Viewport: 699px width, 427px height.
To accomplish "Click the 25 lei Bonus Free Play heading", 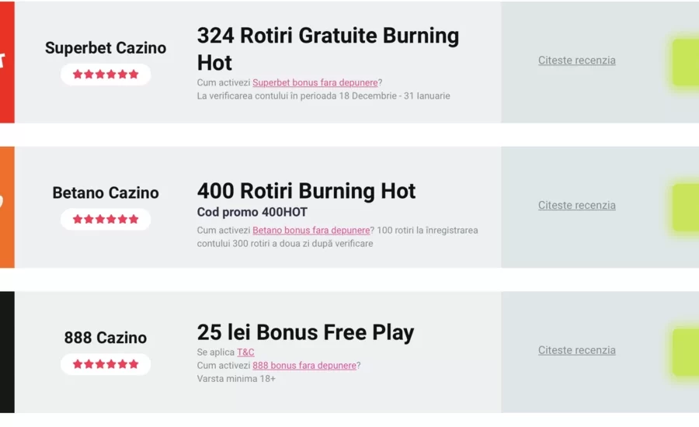I will pos(305,332).
